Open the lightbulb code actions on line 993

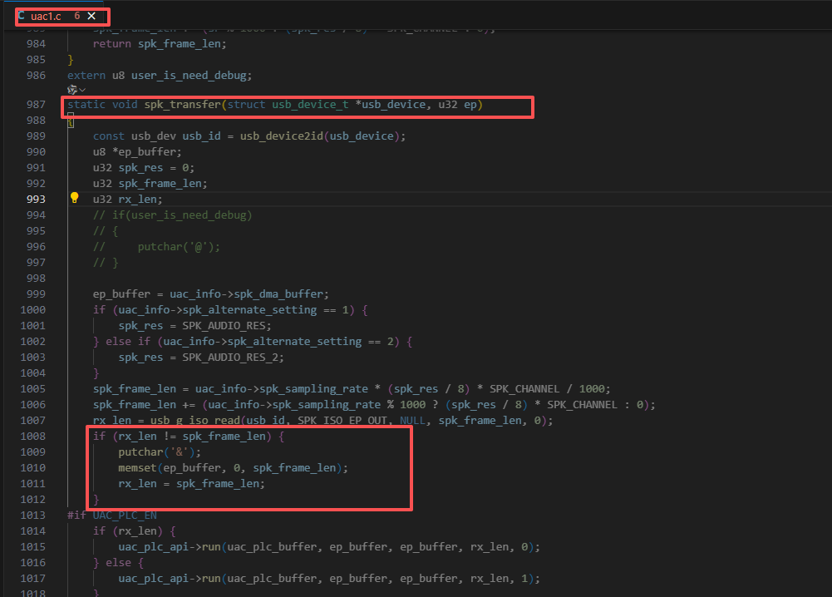click(x=74, y=198)
